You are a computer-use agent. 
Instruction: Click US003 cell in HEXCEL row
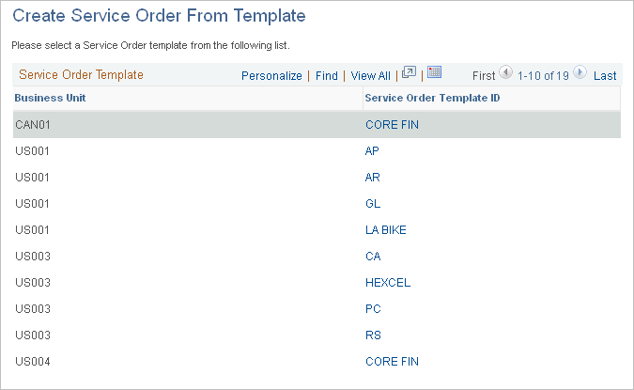tap(33, 282)
